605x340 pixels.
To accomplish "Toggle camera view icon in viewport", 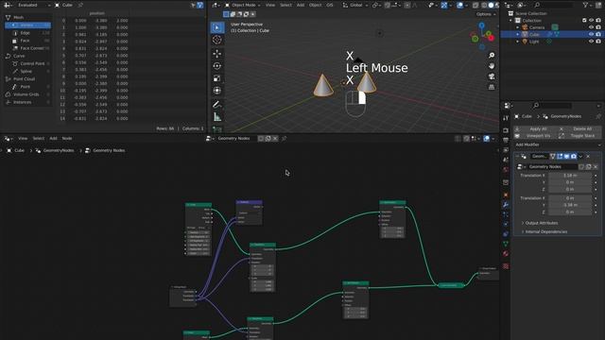I will pyautogui.click(x=492, y=76).
